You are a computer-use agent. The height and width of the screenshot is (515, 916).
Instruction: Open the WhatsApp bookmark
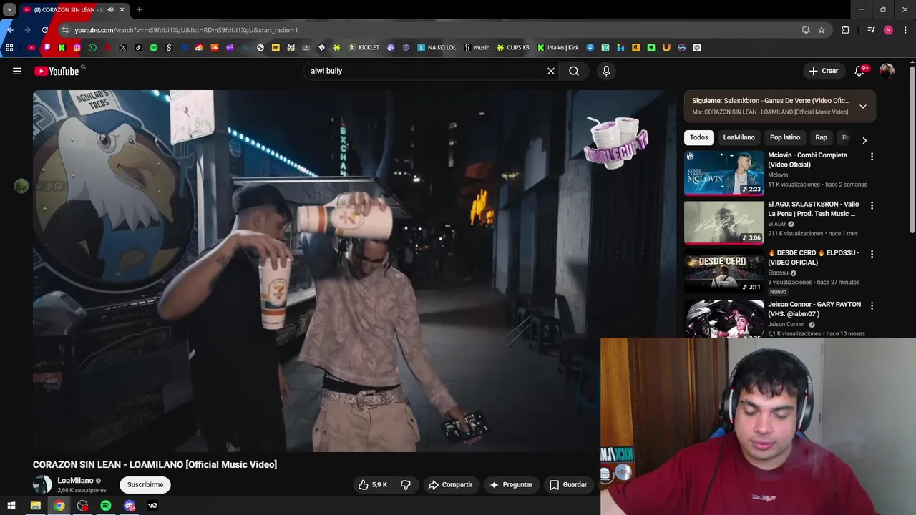[92, 48]
